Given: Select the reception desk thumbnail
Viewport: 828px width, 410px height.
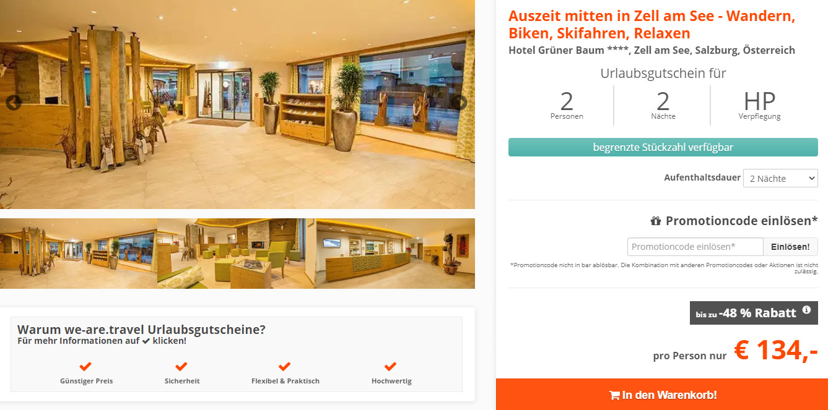Looking at the screenshot, I should 395,254.
